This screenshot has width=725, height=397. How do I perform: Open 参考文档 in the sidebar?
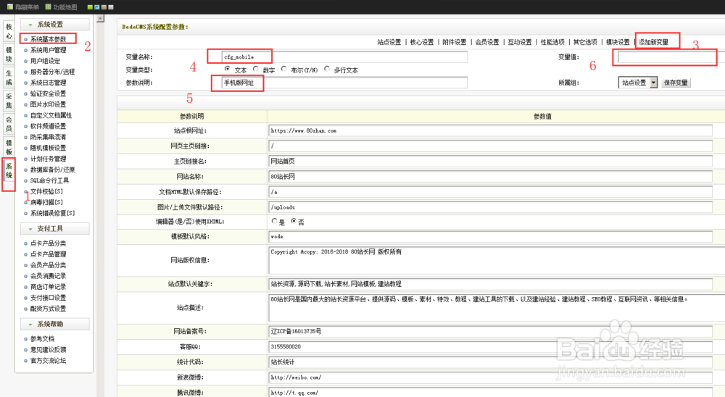click(x=42, y=339)
